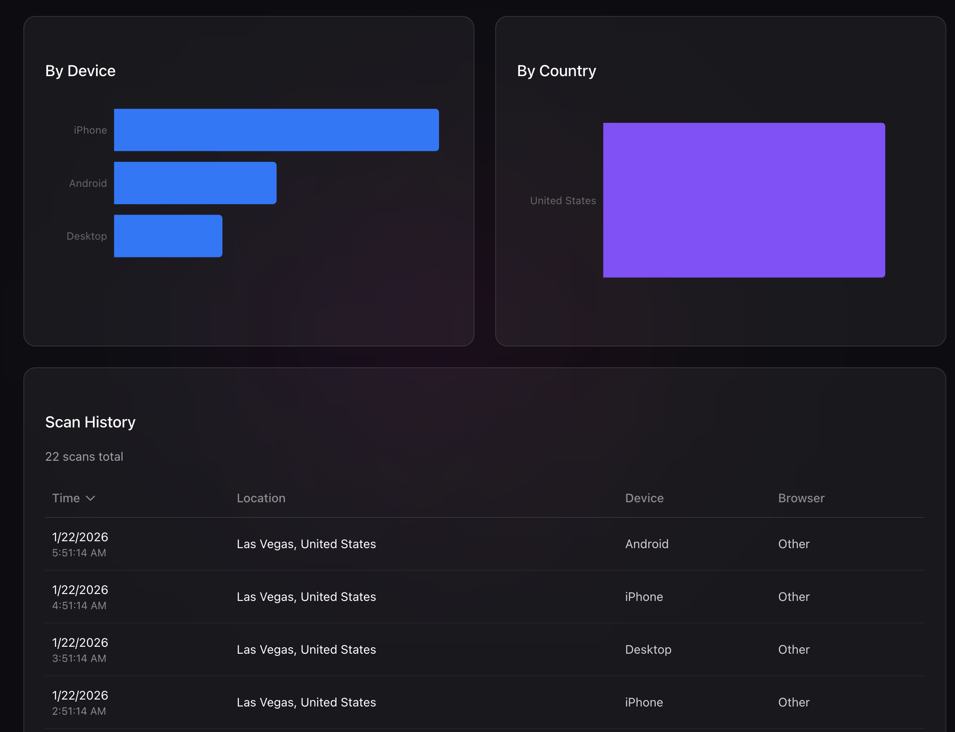The image size is (955, 732).
Task: Click the Browser column header
Action: click(801, 498)
